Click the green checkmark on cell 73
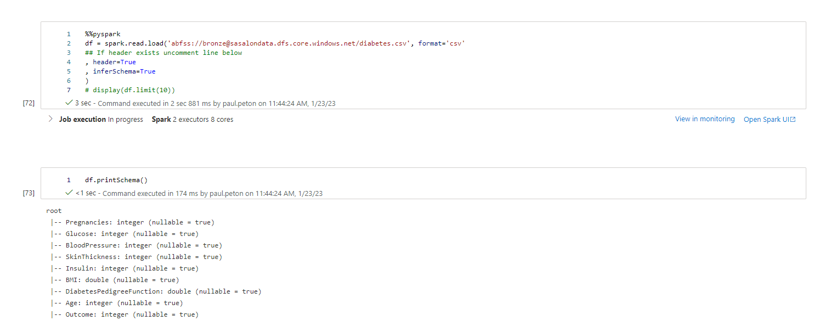814x332 pixels. 69,193
